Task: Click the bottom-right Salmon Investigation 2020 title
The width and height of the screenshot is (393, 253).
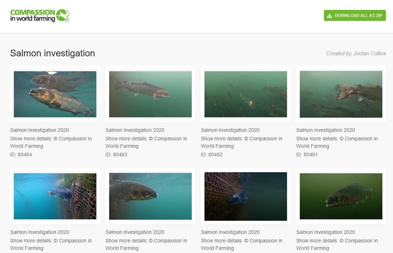Action: point(326,232)
